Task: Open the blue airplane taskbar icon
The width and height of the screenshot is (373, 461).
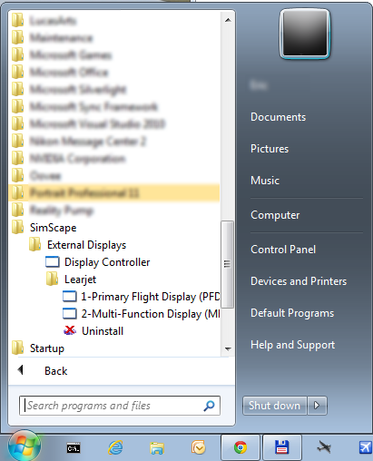Action: pos(365,447)
